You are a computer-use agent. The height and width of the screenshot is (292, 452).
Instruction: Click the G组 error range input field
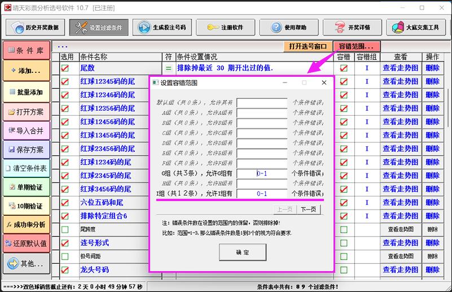click(262, 173)
